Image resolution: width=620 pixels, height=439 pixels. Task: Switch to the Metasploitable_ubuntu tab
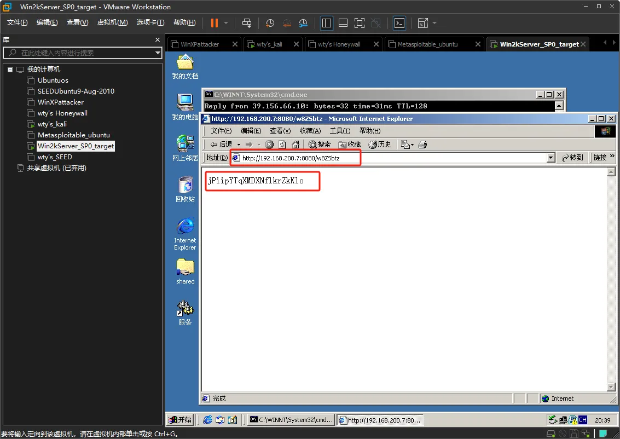[x=427, y=44]
